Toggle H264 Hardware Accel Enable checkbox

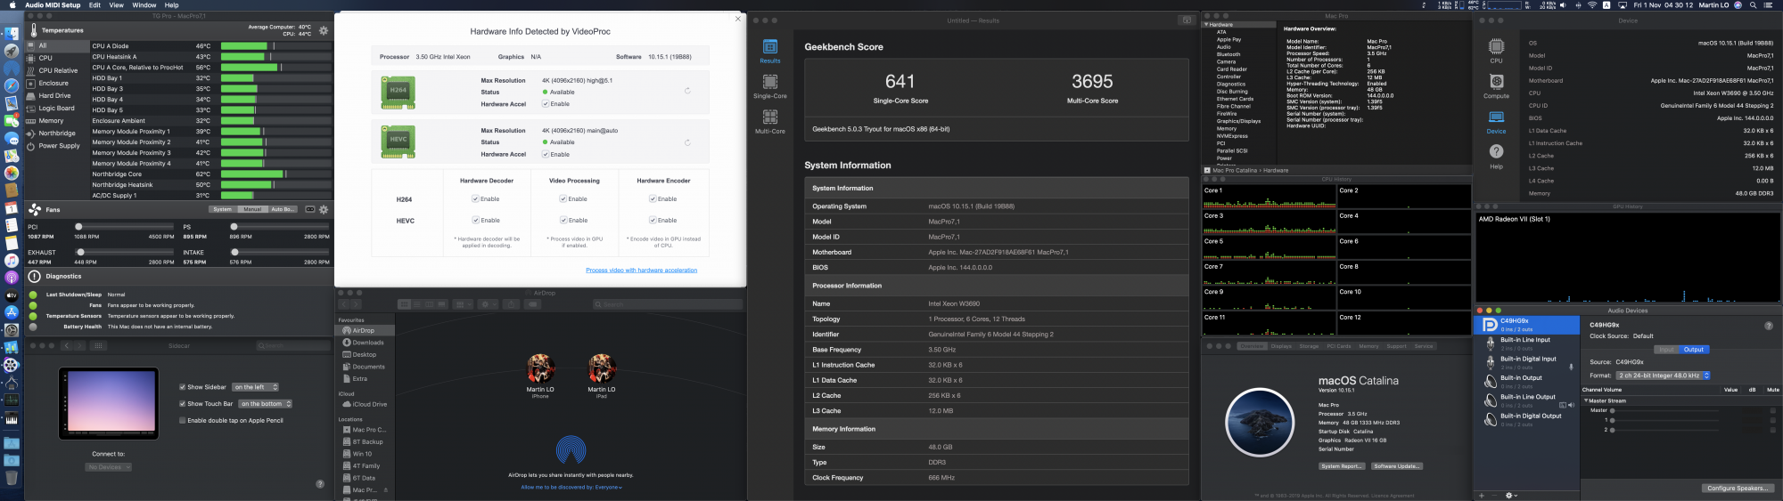(x=546, y=104)
